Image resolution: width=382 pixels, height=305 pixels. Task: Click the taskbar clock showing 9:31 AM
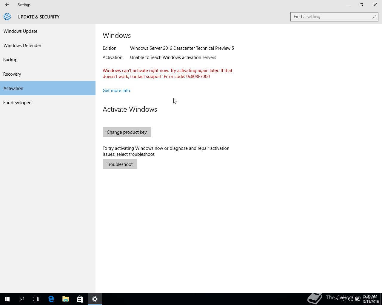pyautogui.click(x=371, y=299)
